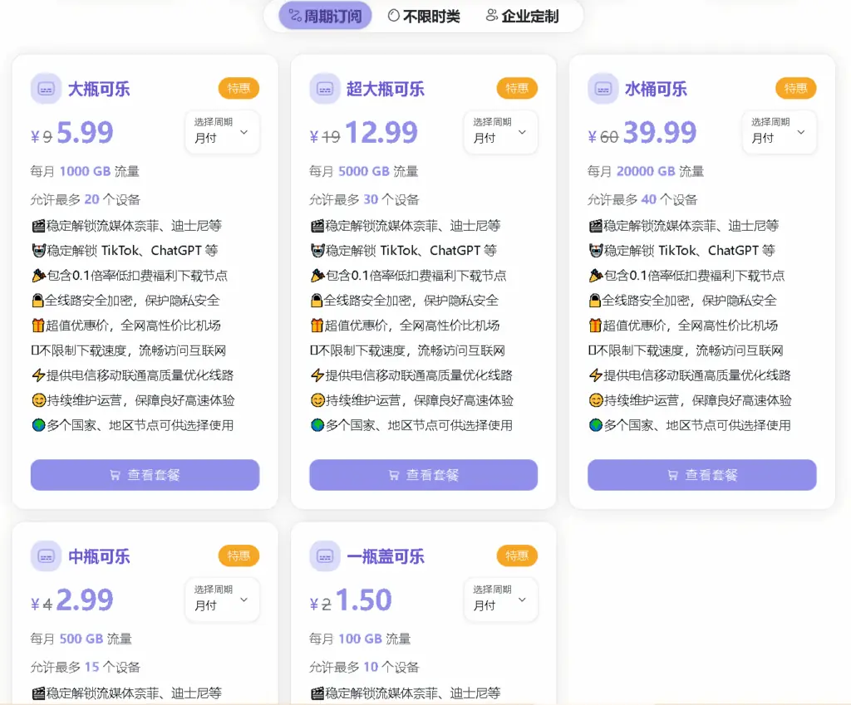Click the clapperboard icon in 超大瓶可乐 features

[317, 226]
